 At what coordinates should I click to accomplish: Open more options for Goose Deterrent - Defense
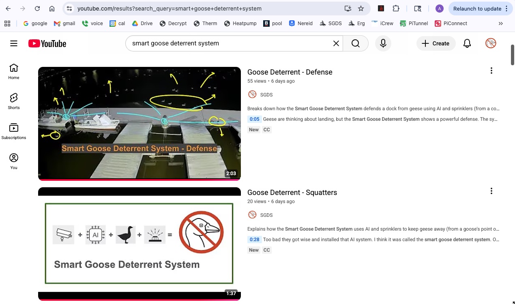[x=491, y=71]
